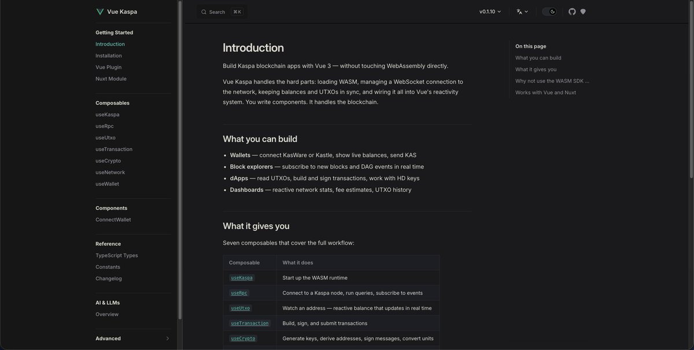694x350 pixels.
Task: Click useCrypto code link in table
Action: [243, 338]
